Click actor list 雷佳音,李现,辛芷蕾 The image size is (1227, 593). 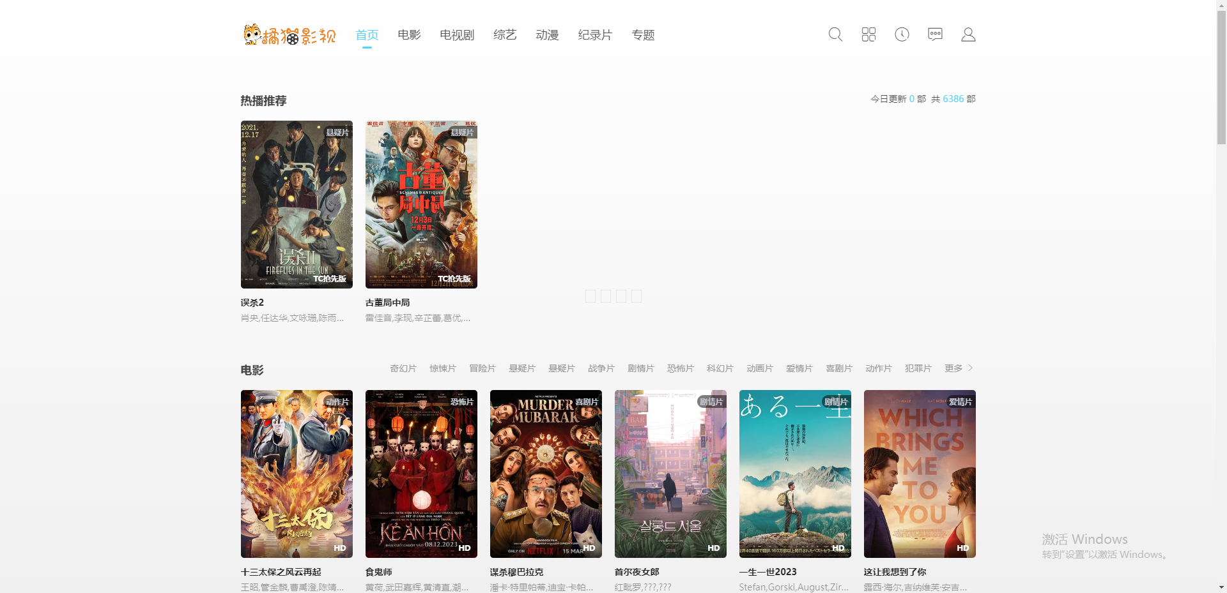click(418, 318)
